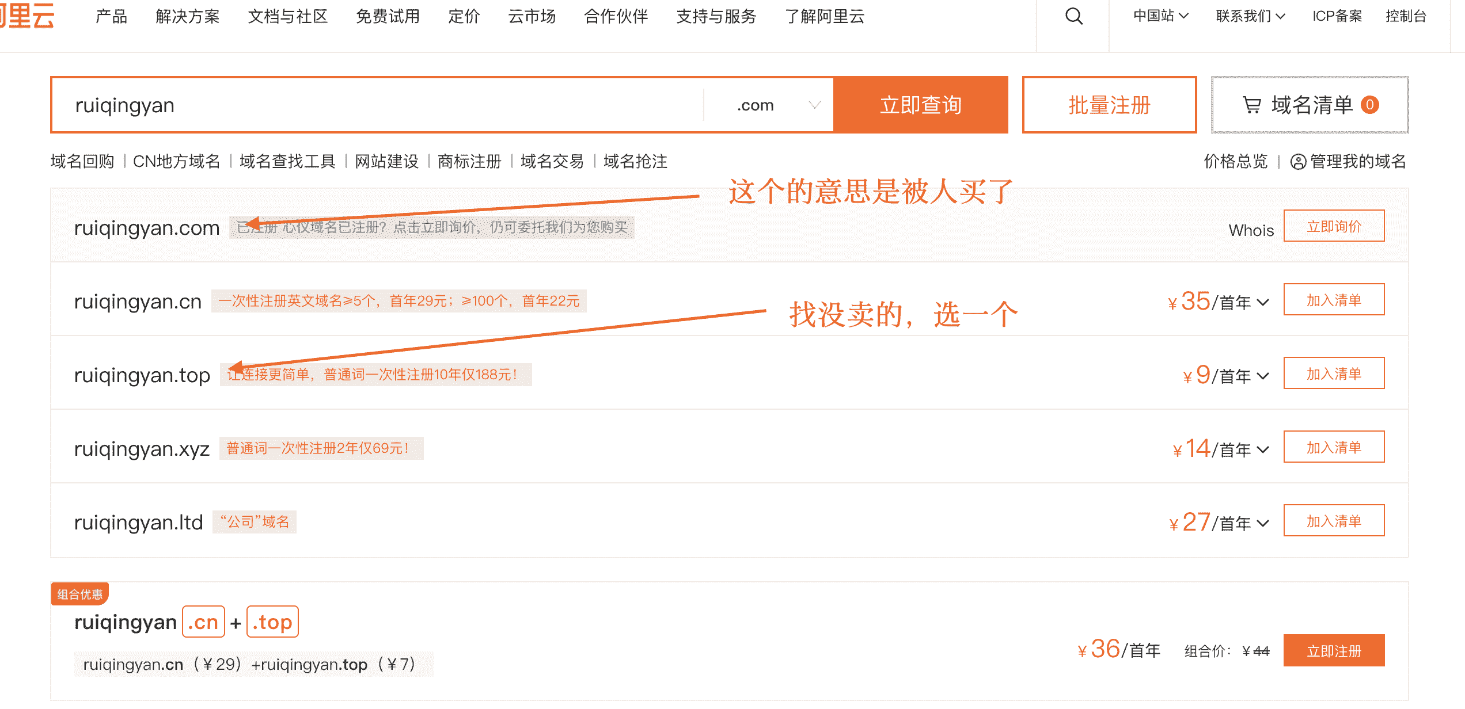Expand price options for ruiqingyan.ltd
The width and height of the screenshot is (1465, 709).
[x=1262, y=523]
